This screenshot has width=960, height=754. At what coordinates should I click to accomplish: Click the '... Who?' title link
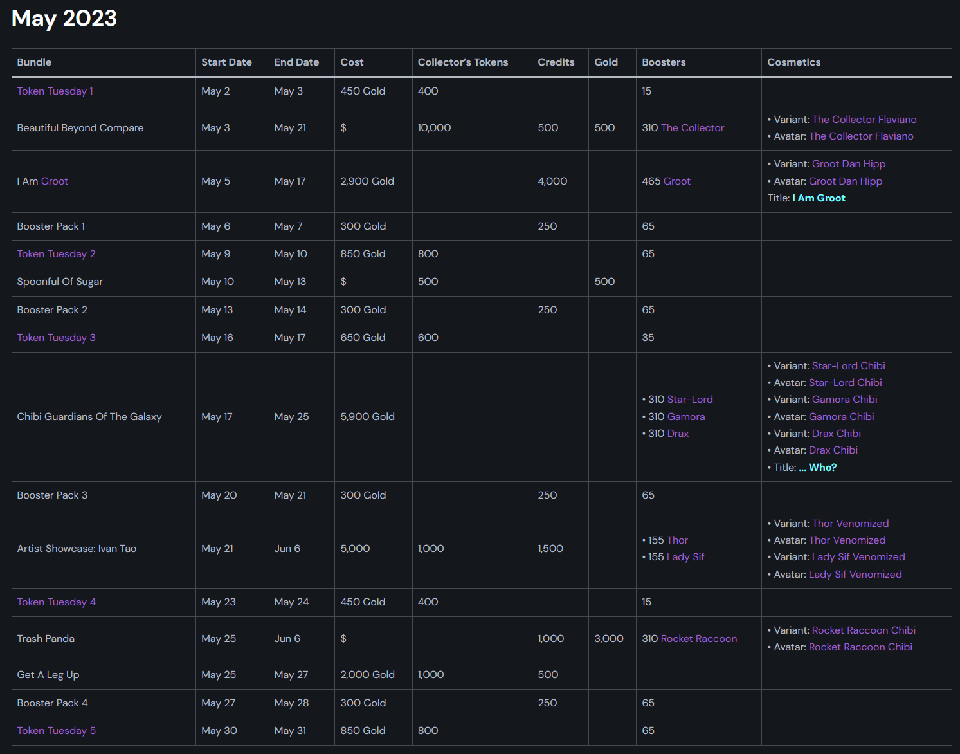coord(818,468)
